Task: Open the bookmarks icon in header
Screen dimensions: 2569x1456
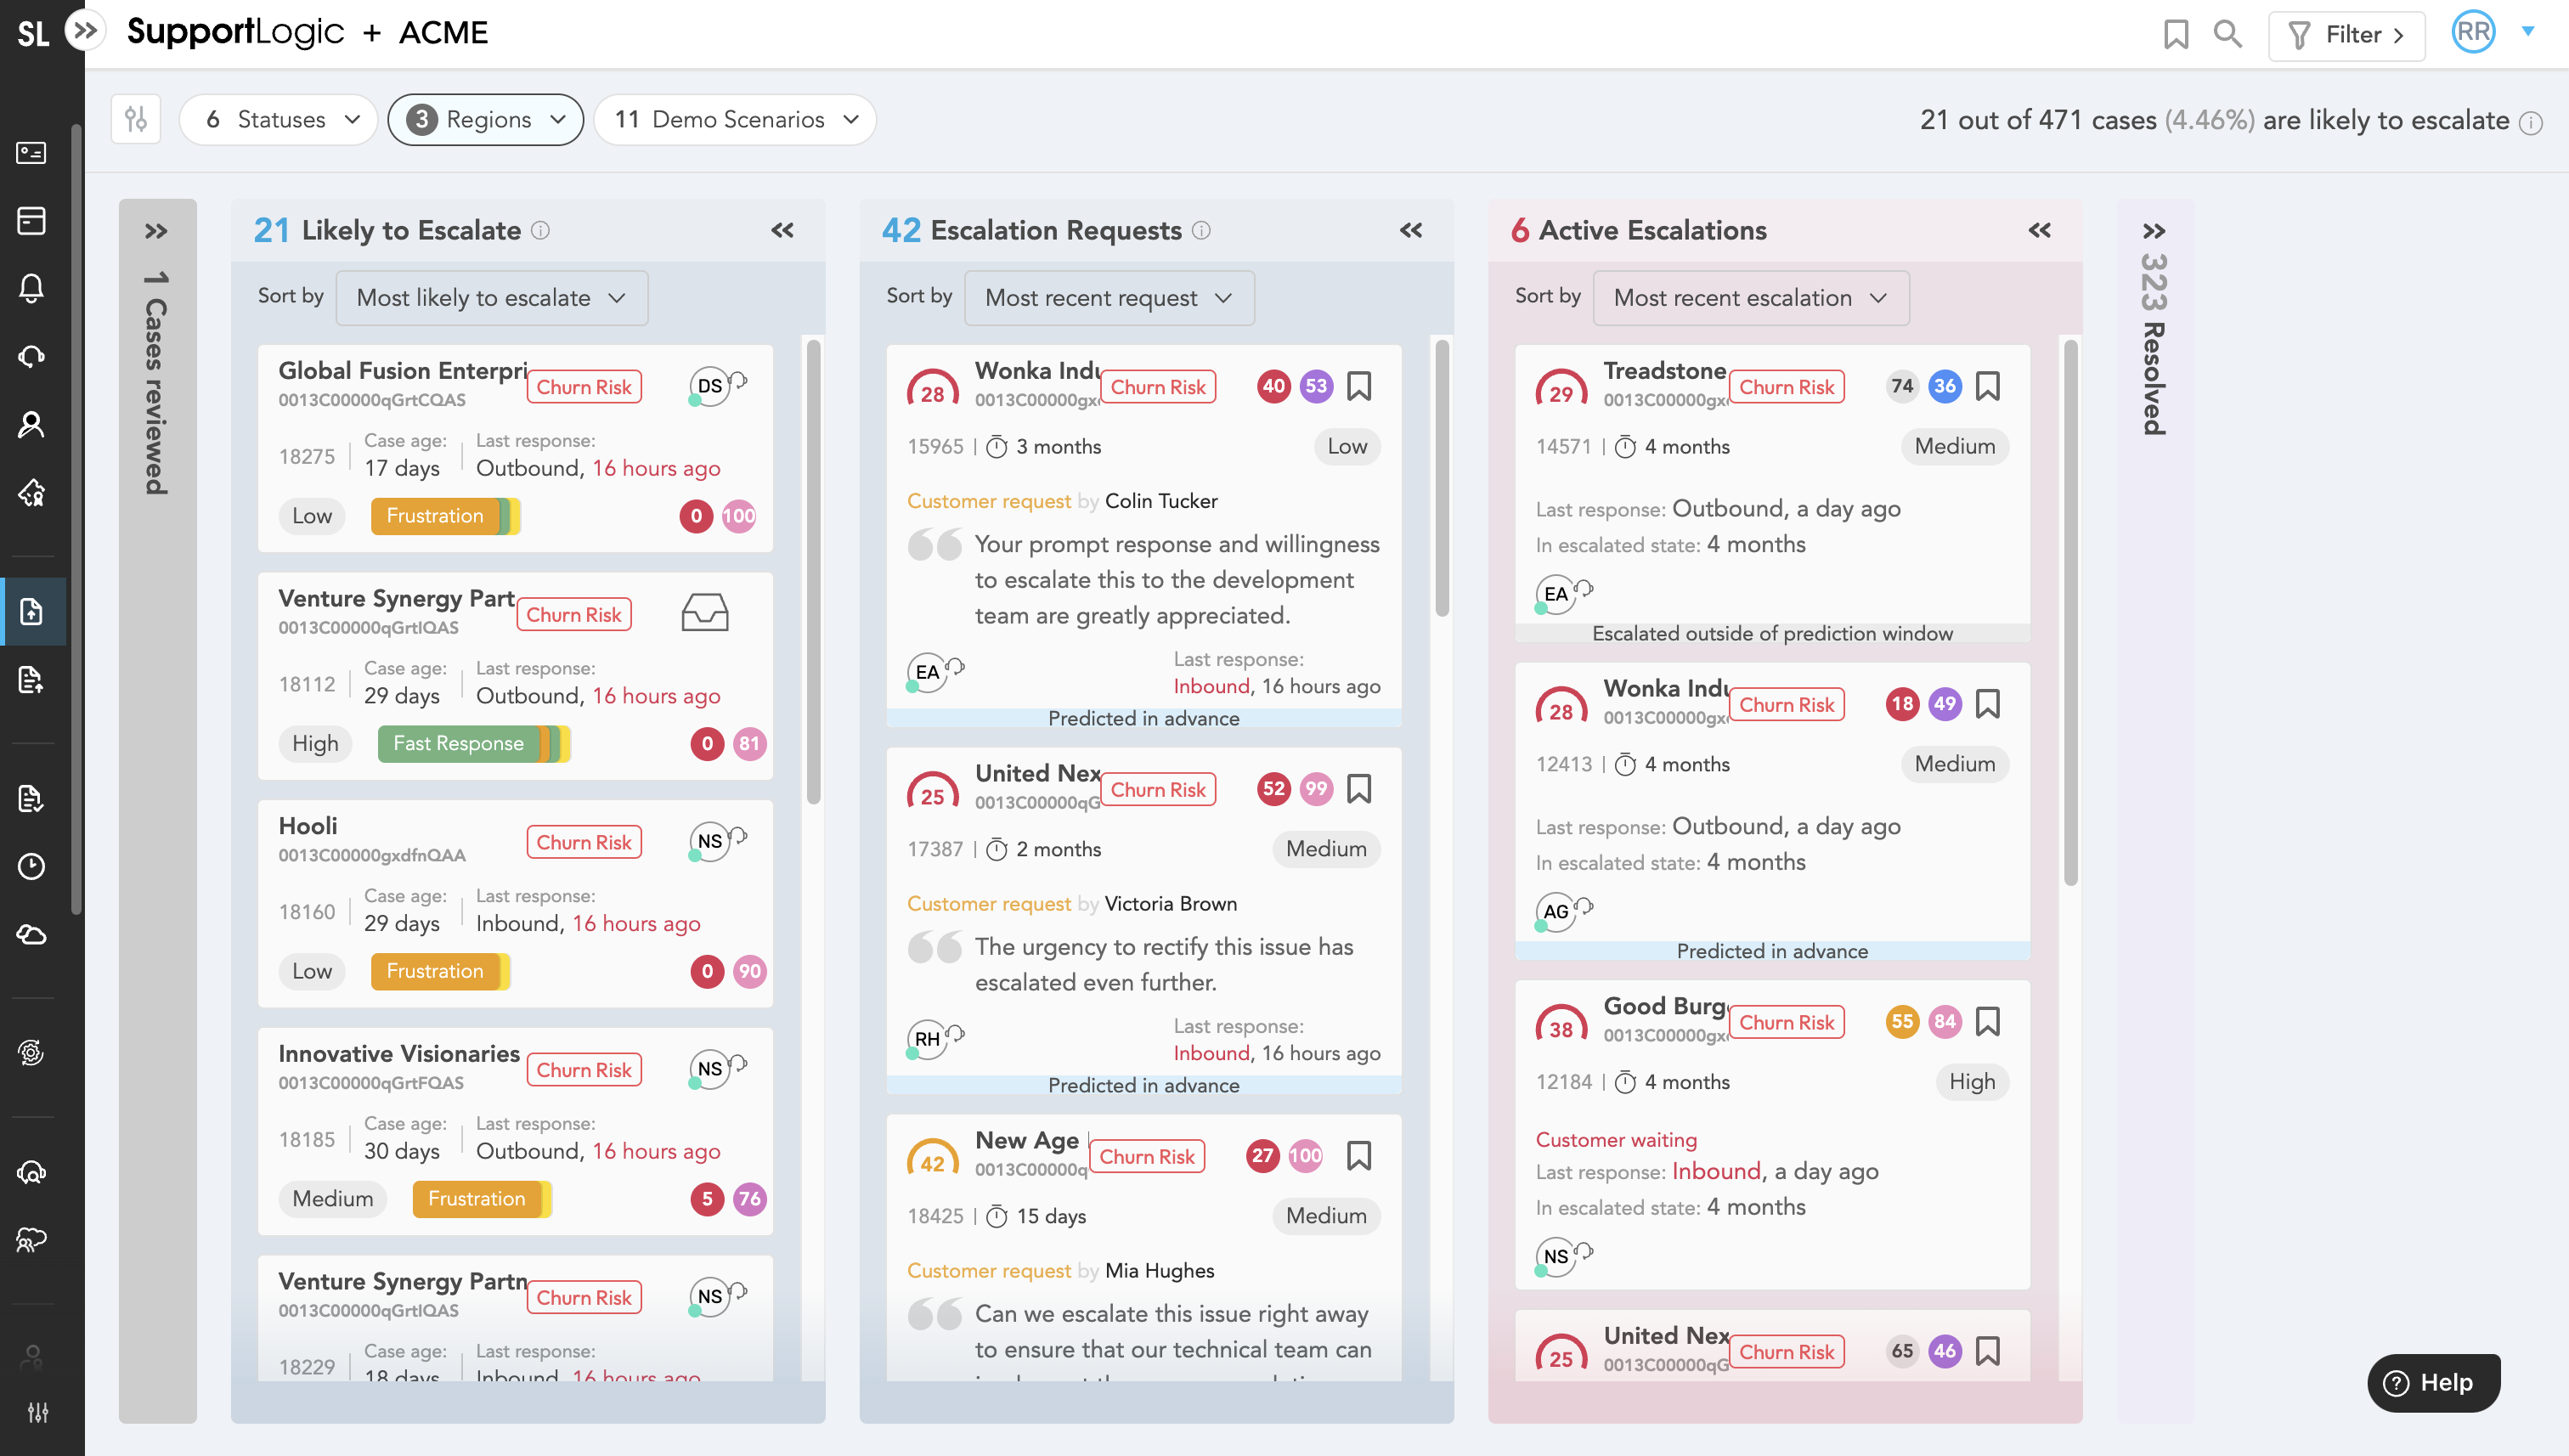Action: (x=2175, y=35)
